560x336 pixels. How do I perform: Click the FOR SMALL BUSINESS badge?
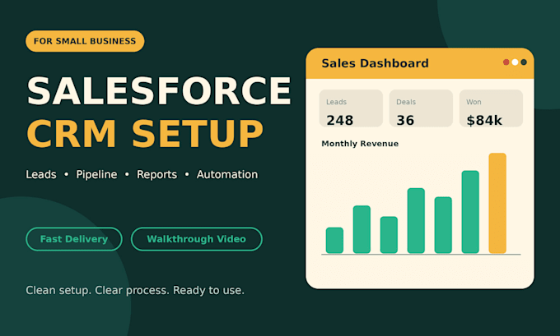point(85,41)
